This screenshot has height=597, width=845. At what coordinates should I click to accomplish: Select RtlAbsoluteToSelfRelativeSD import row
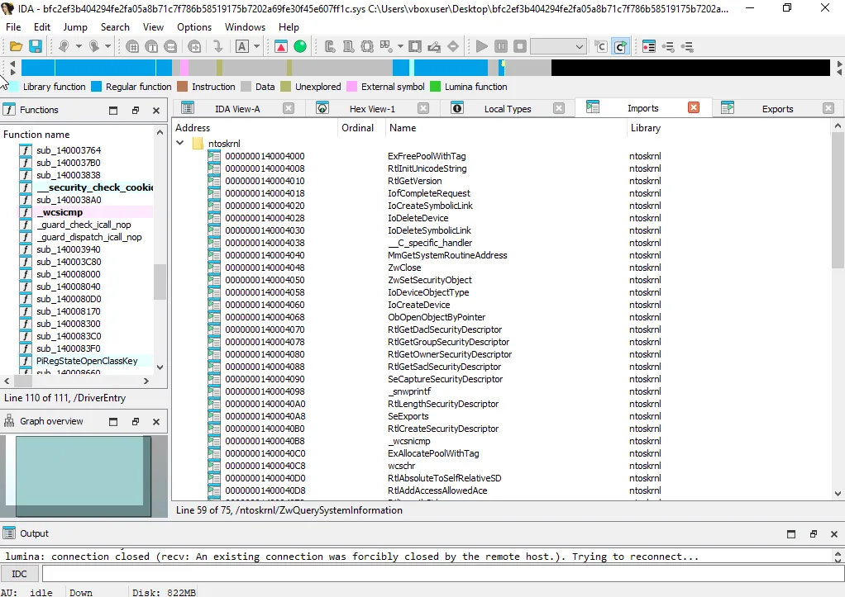point(501,478)
